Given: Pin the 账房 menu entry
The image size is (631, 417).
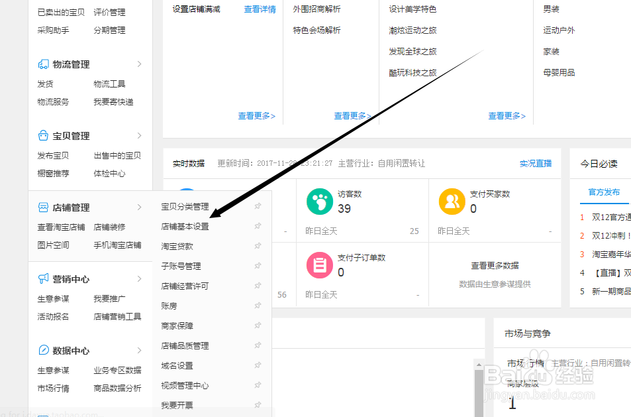Looking at the screenshot, I should click(258, 306).
